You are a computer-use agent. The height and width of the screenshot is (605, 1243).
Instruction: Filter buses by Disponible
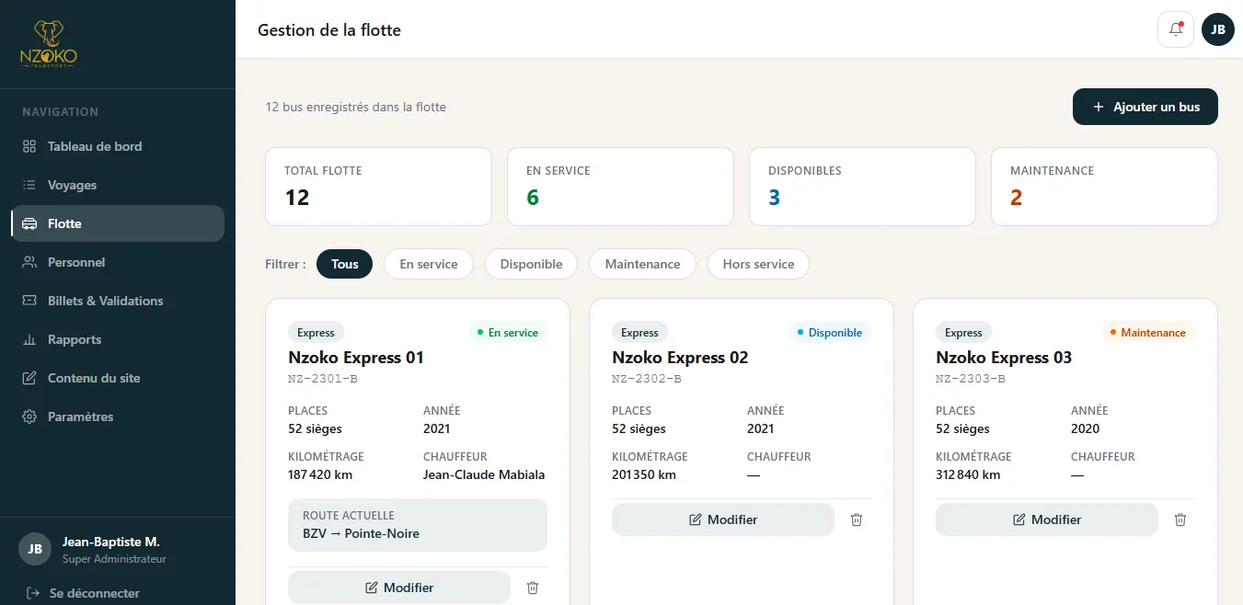pos(532,264)
